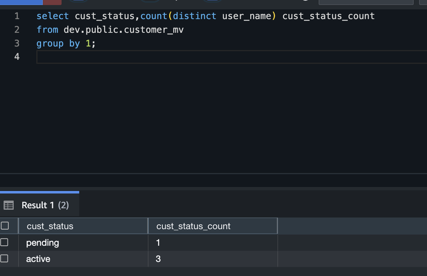Select the cust_status column header
The image size is (427, 276).
(x=83, y=226)
